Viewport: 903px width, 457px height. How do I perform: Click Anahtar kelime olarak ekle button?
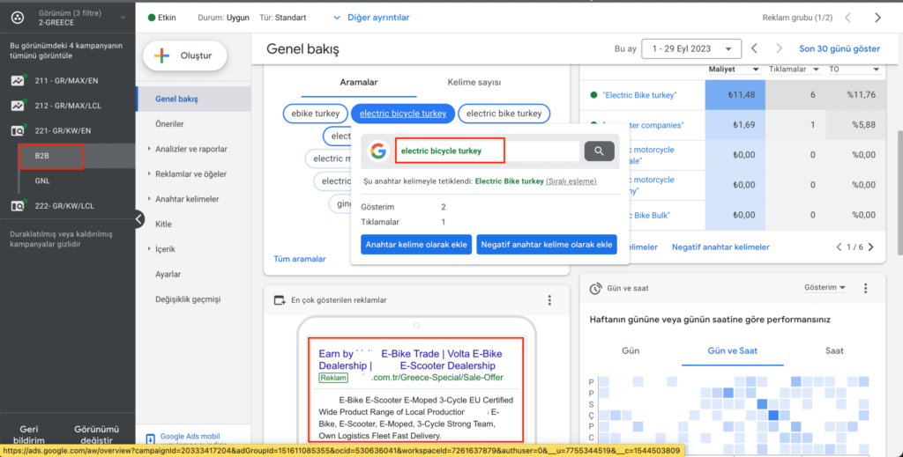416,244
